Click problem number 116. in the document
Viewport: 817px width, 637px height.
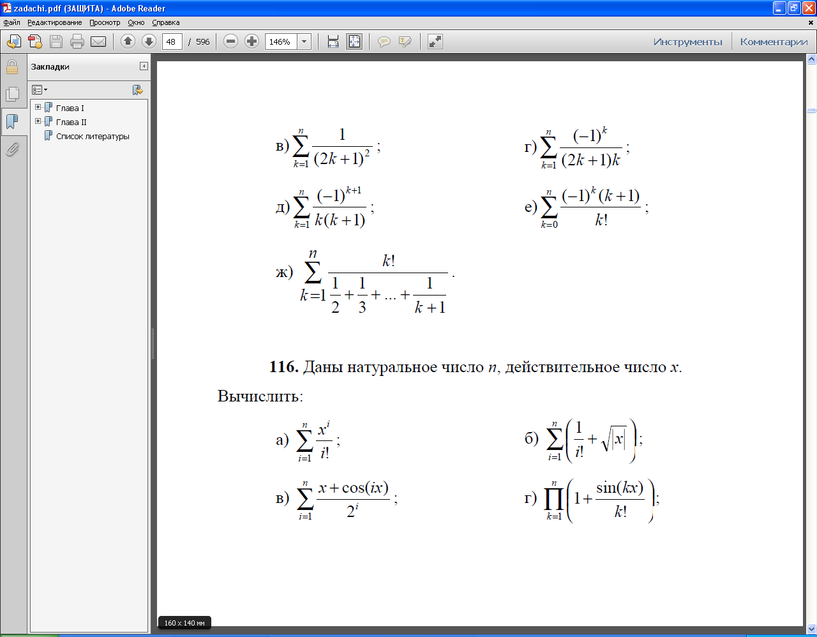coord(284,367)
